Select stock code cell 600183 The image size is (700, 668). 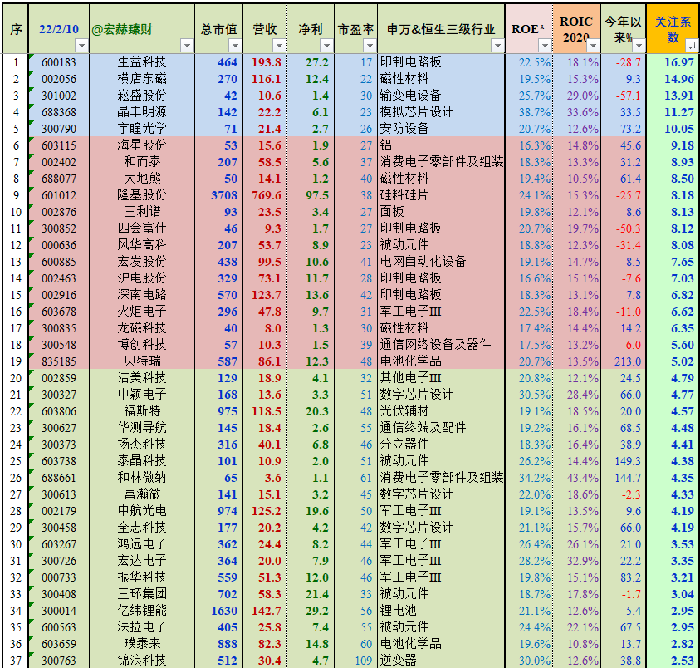click(58, 62)
